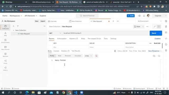Open the comments mode icon
169x95 pixels.
(x=159, y=27)
